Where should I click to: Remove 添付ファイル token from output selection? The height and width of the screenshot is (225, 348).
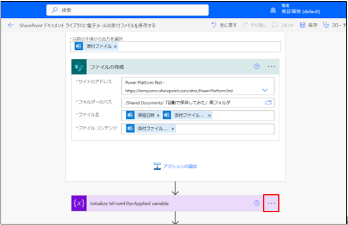(x=115, y=46)
